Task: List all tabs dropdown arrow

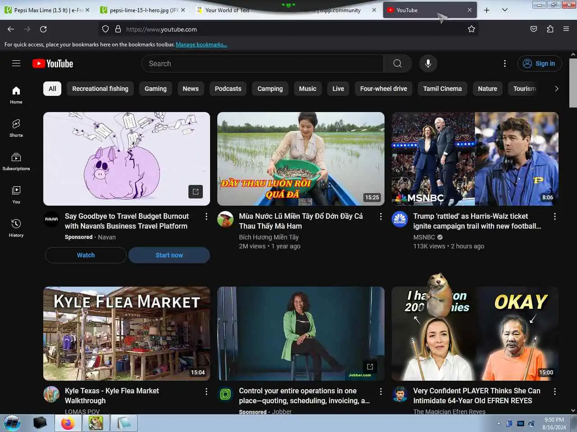Action: 505,10
